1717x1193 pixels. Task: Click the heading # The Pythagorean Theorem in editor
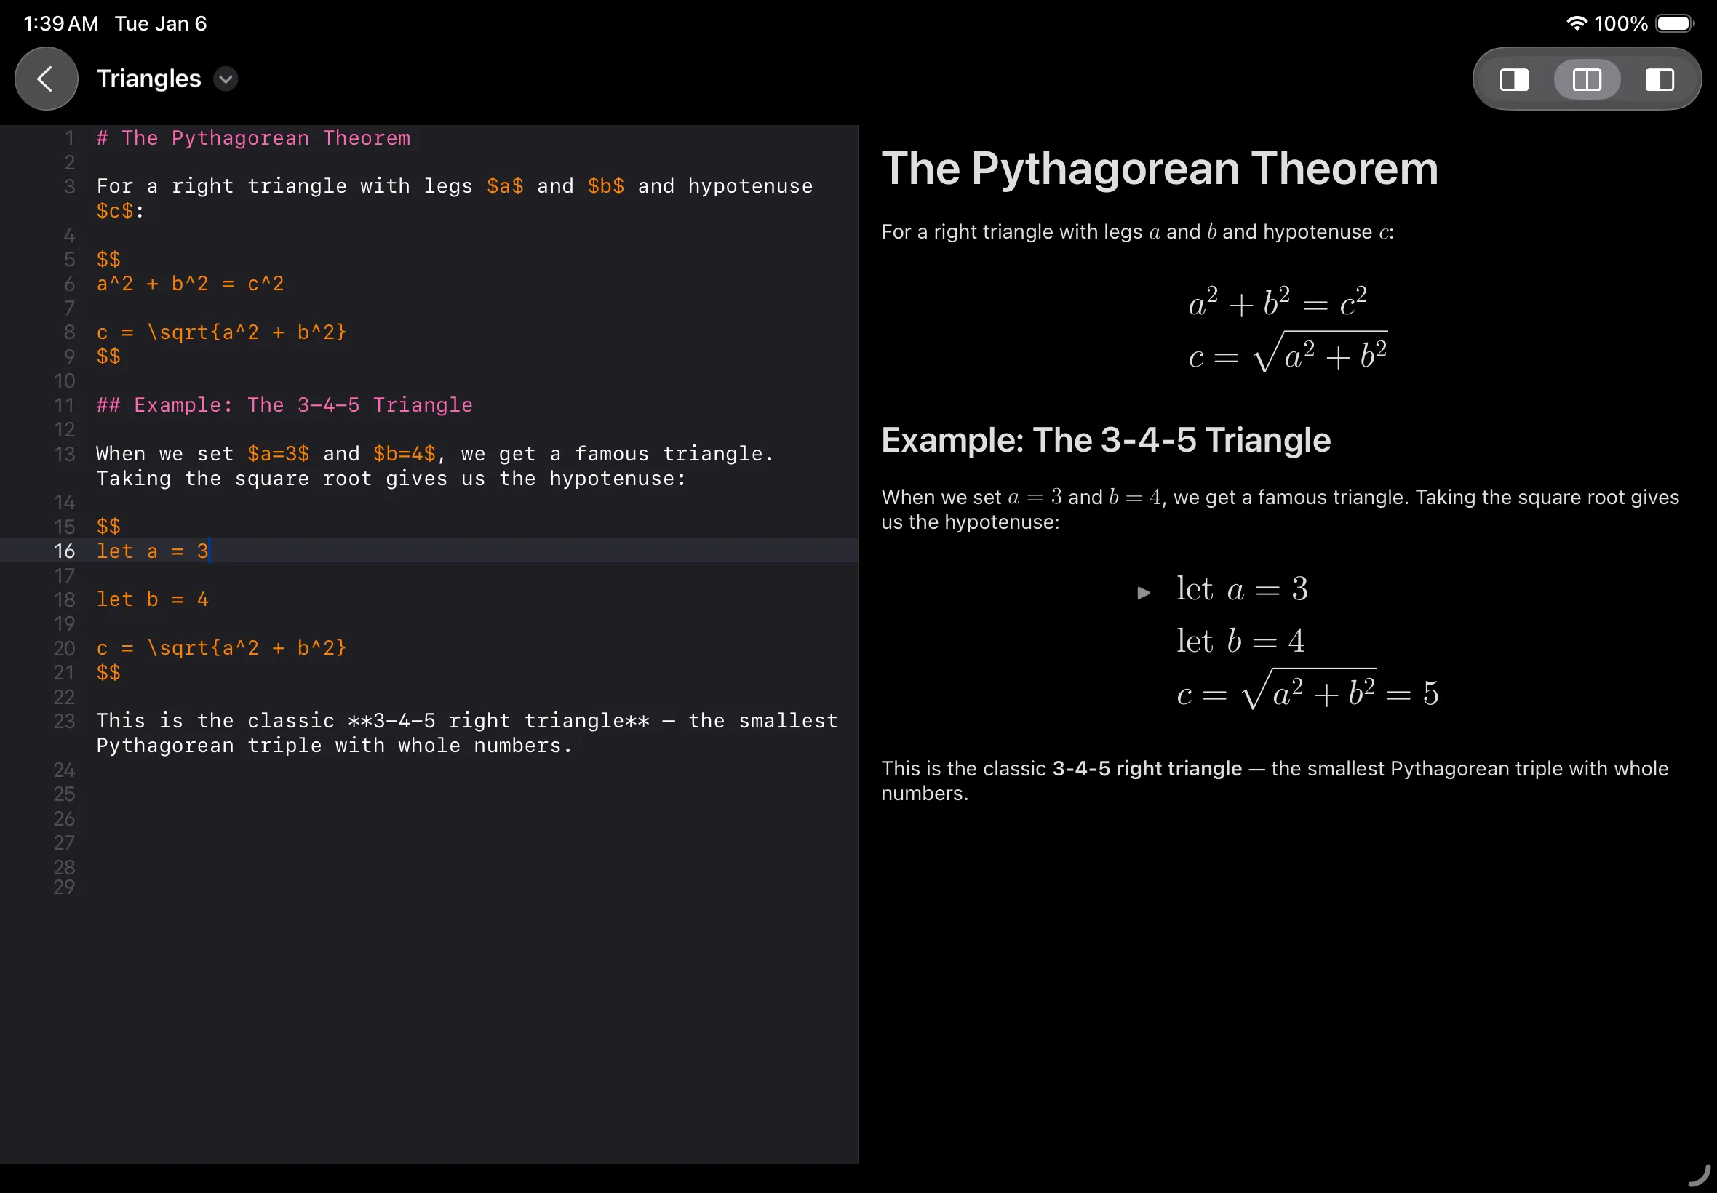coord(253,137)
